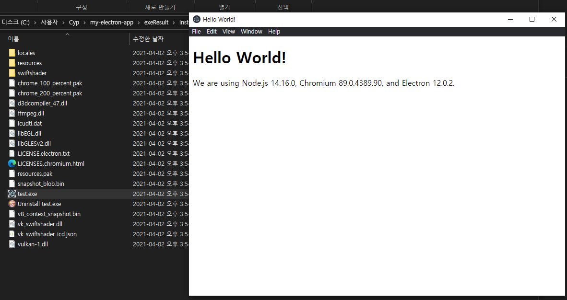567x300 pixels.
Task: Click the 열기 ribbon group label
Action: (x=224, y=7)
